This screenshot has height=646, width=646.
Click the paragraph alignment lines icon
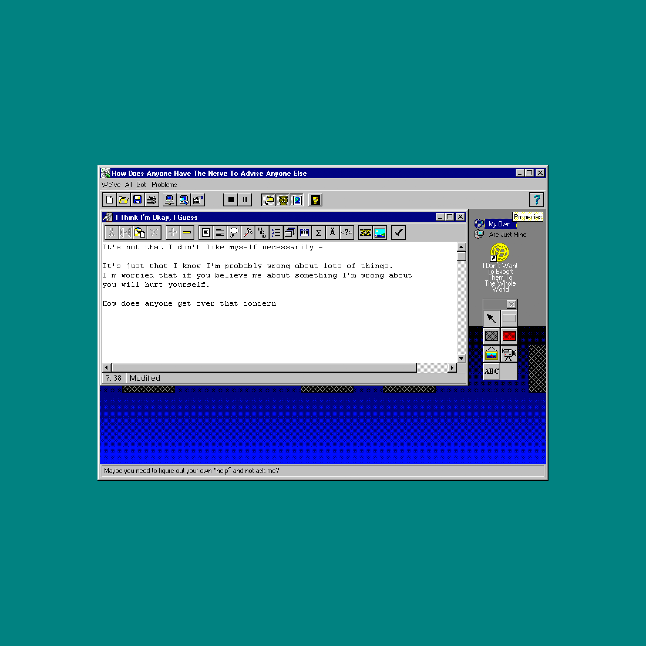(220, 233)
